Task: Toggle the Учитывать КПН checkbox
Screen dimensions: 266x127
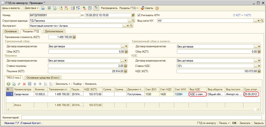Action: (139, 15)
